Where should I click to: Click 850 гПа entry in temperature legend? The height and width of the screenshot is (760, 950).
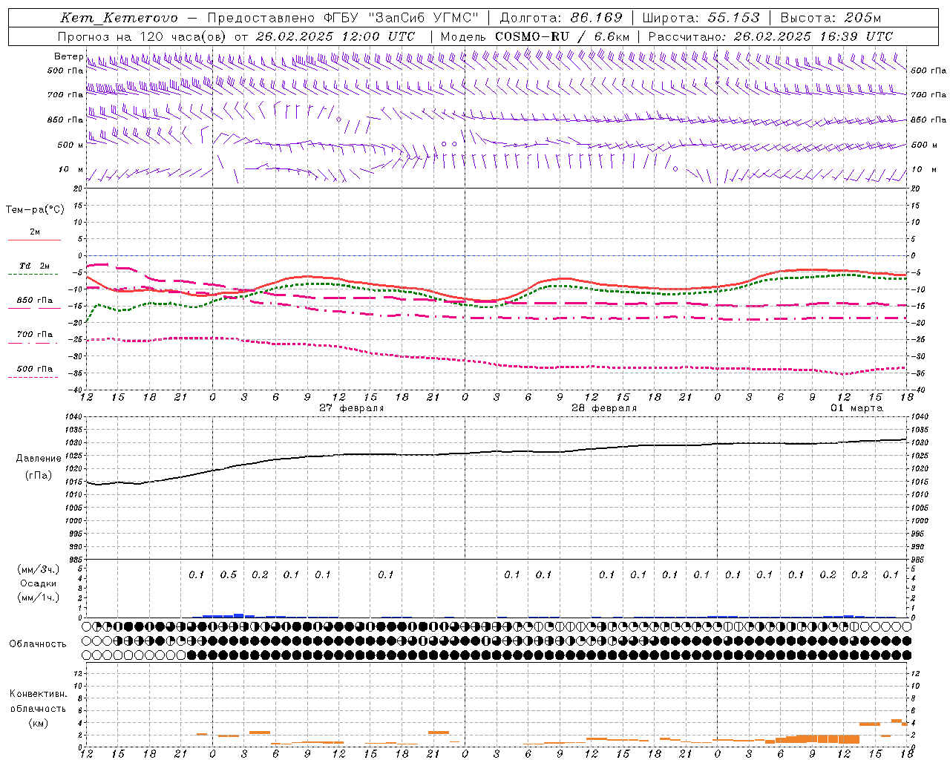pyautogui.click(x=35, y=301)
